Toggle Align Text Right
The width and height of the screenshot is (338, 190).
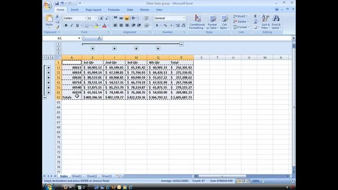tap(127, 25)
